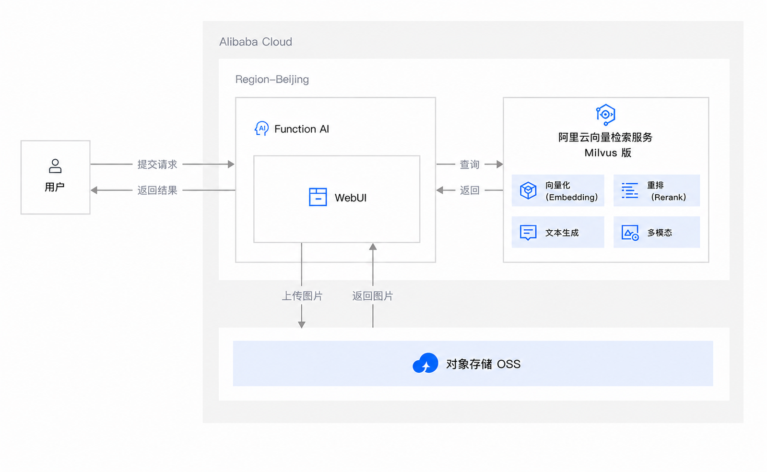Click the Alibaba Cloud label
This screenshot has width=767, height=472.
tap(256, 42)
